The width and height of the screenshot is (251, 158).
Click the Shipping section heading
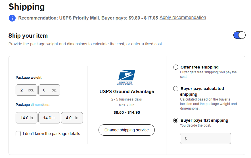click(x=27, y=7)
